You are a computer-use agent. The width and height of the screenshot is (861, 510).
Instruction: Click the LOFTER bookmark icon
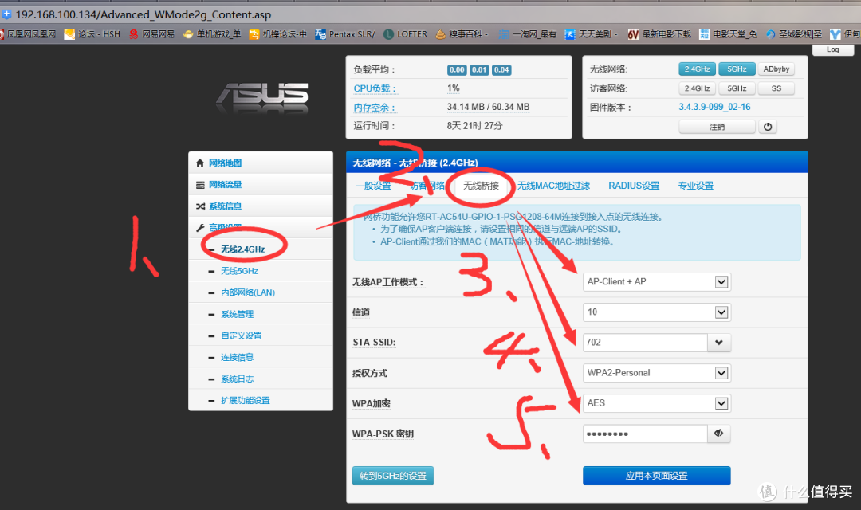pos(389,34)
